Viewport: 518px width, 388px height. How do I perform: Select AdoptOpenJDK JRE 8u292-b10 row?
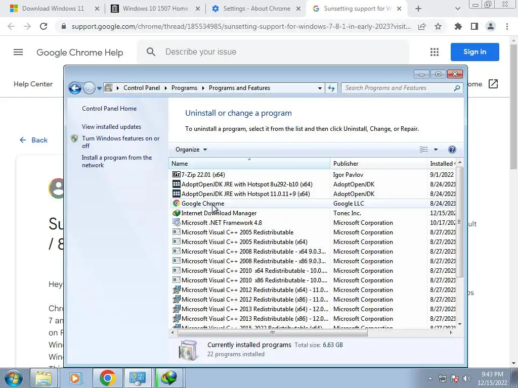[313, 184]
